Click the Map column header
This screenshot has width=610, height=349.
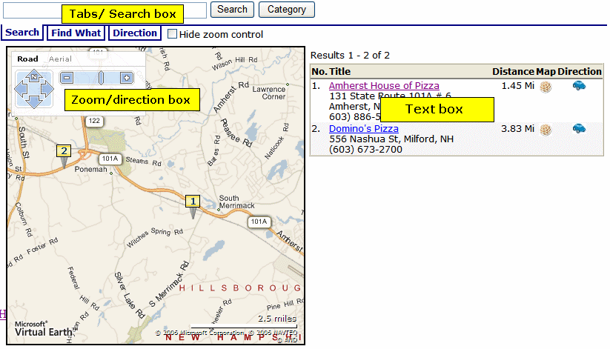click(546, 72)
